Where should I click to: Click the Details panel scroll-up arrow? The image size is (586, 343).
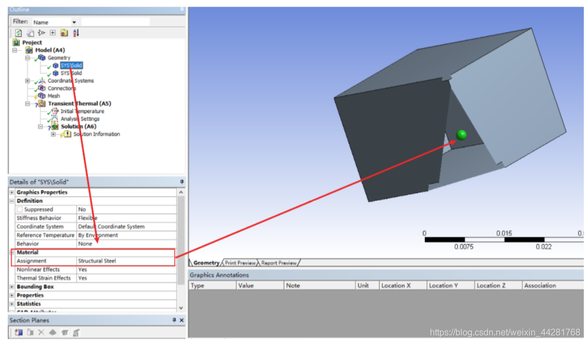pyautogui.click(x=181, y=192)
